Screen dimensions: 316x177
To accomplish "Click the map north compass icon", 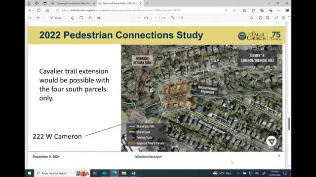I will [271, 141].
